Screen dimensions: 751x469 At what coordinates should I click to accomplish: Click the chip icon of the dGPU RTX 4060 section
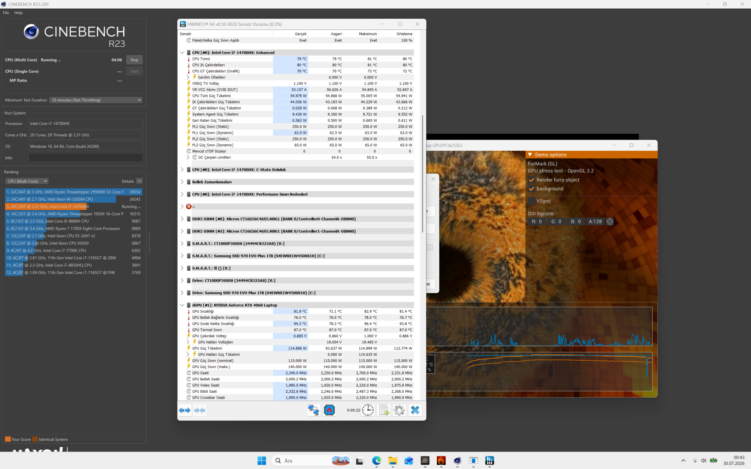pos(189,305)
